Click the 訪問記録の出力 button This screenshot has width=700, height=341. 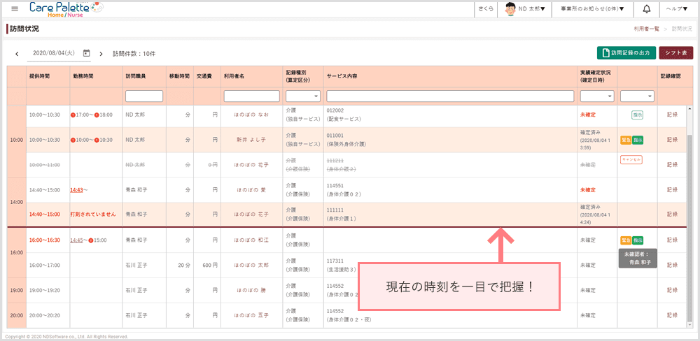tap(626, 53)
